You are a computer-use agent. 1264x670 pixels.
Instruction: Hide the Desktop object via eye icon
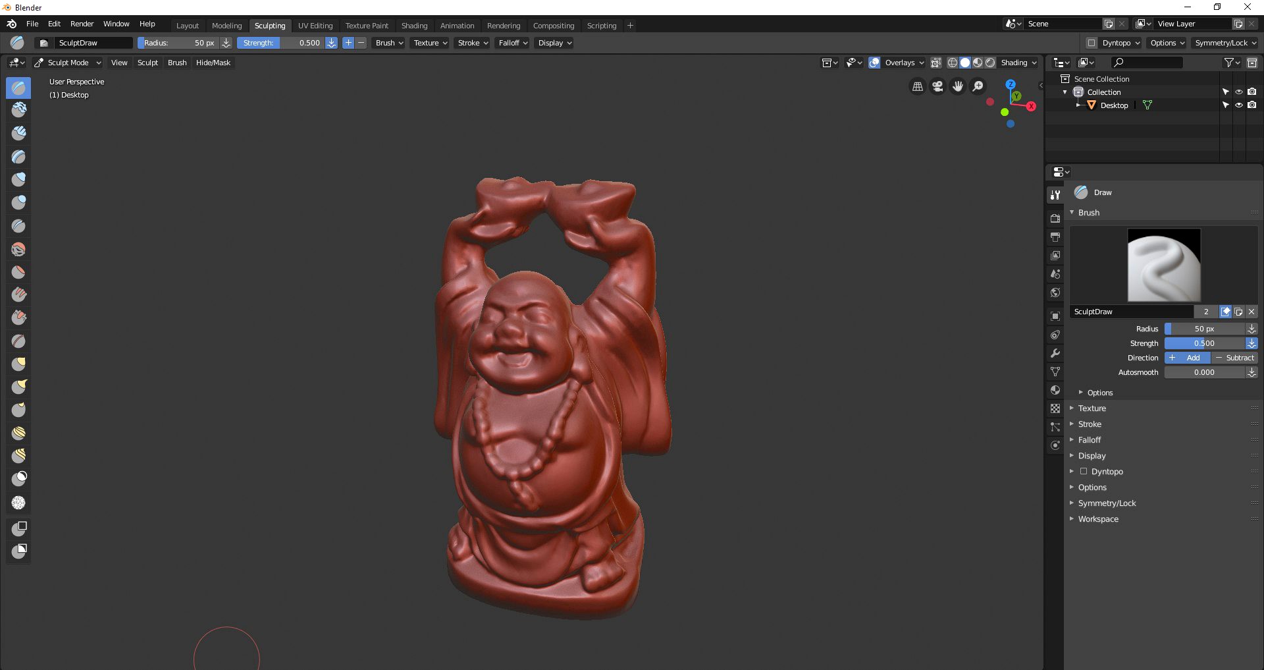1238,105
